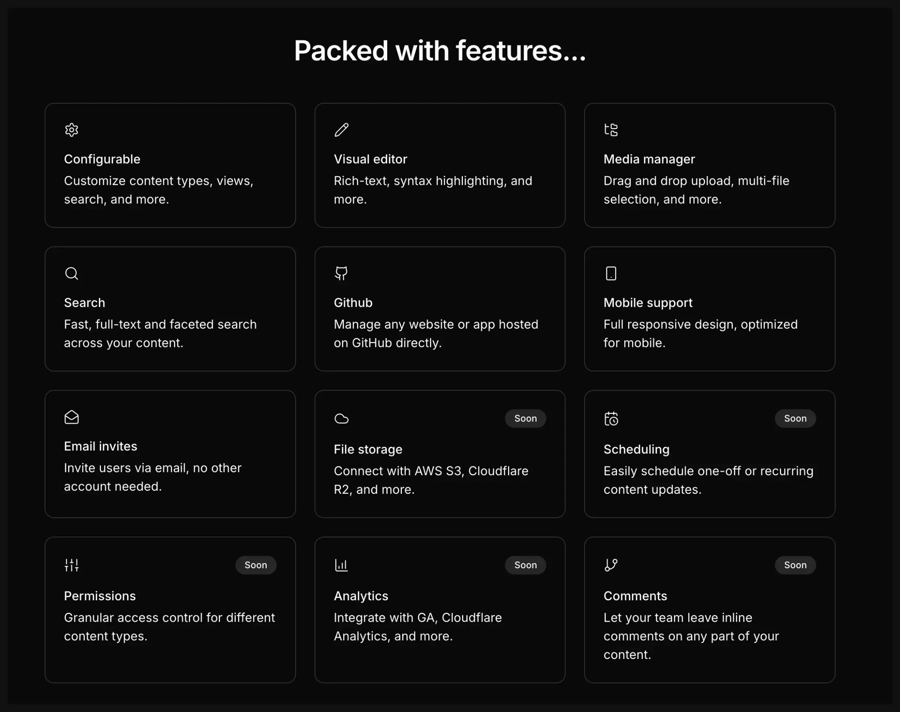This screenshot has width=900, height=712.
Task: Click the 'Packed with features...' heading
Action: 440,51
